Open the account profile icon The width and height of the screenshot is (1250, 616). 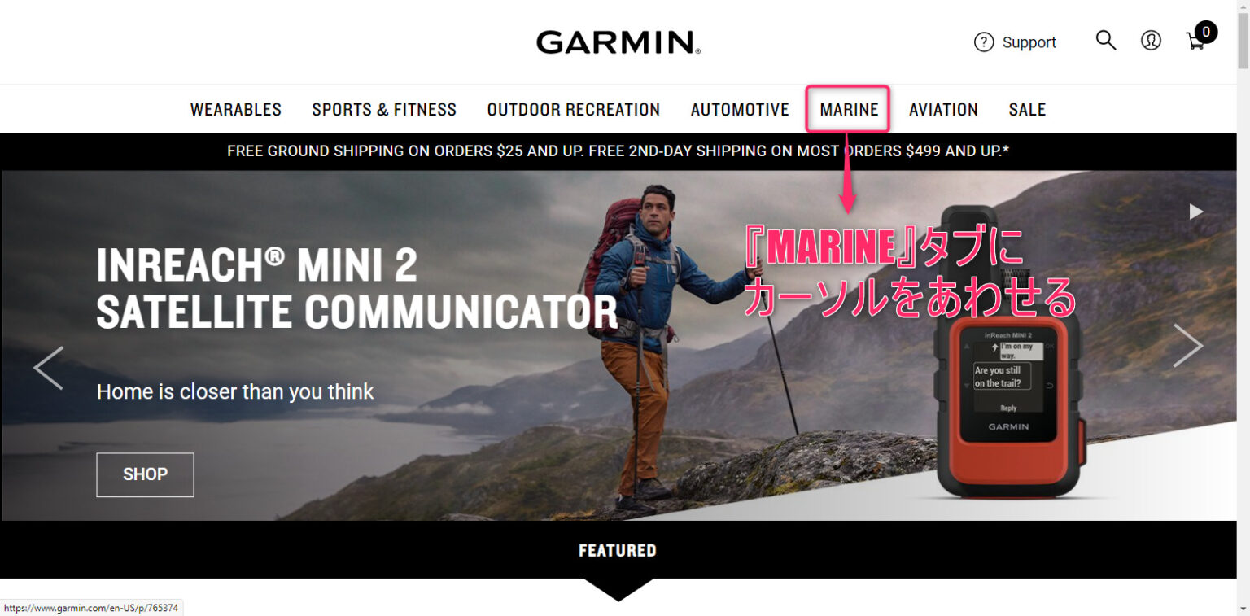click(x=1151, y=41)
